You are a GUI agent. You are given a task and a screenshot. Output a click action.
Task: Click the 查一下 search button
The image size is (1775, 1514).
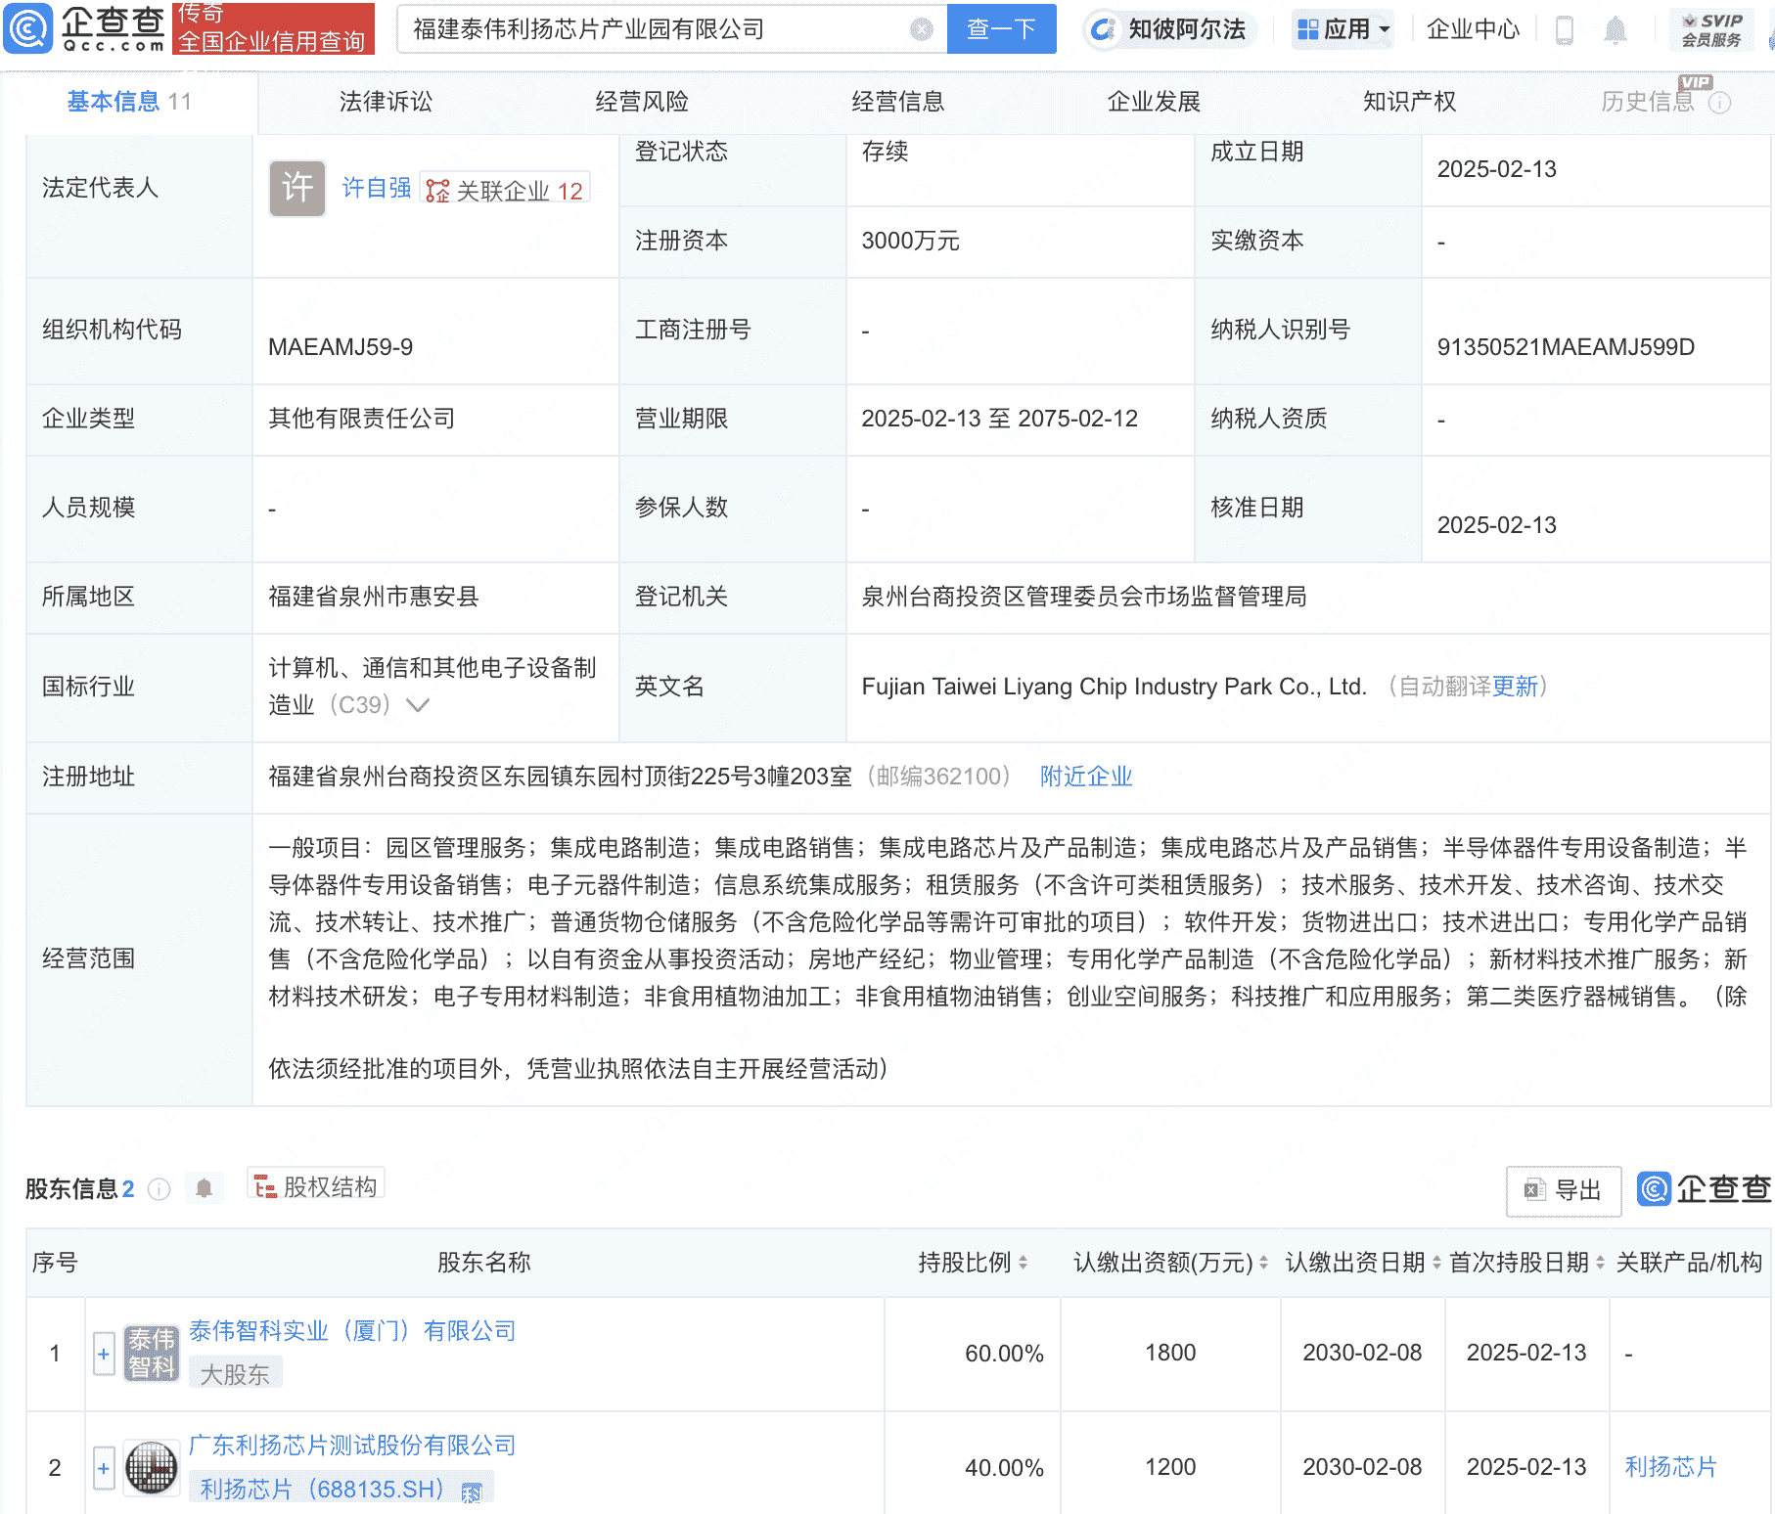pyautogui.click(x=1000, y=28)
